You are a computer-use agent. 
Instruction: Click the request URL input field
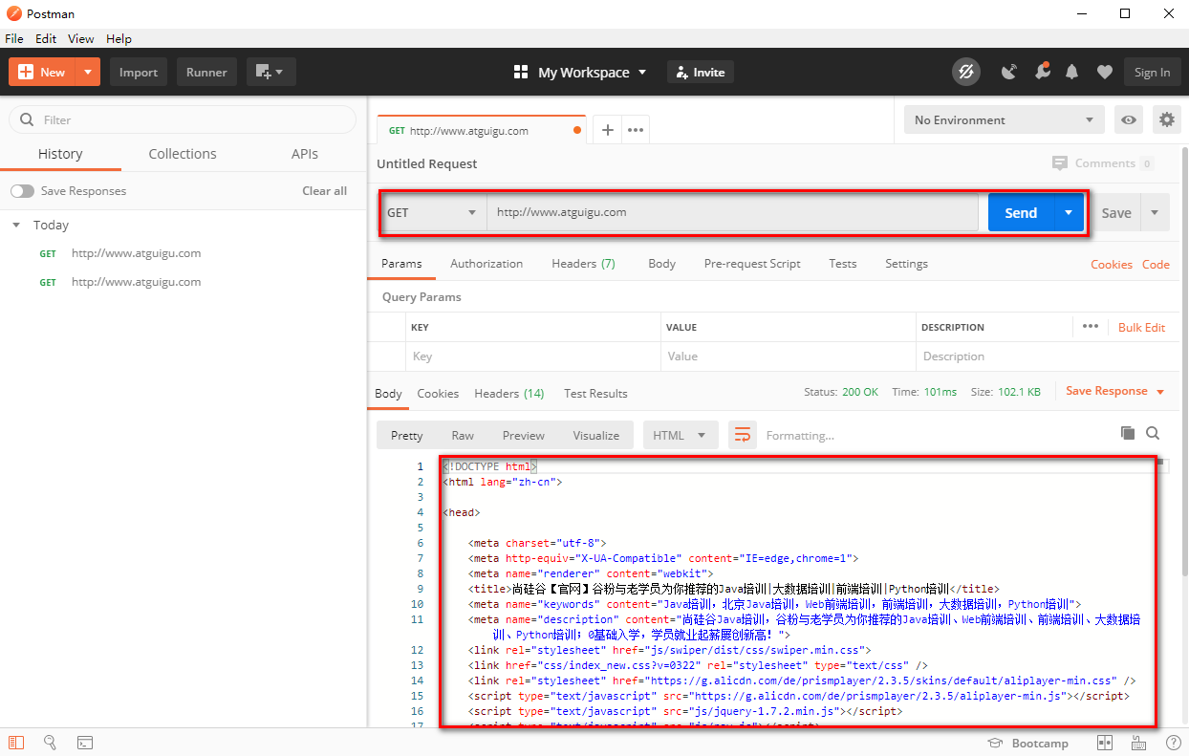732,212
